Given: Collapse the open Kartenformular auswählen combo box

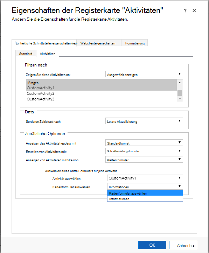Looking at the screenshot, I should [145, 187].
